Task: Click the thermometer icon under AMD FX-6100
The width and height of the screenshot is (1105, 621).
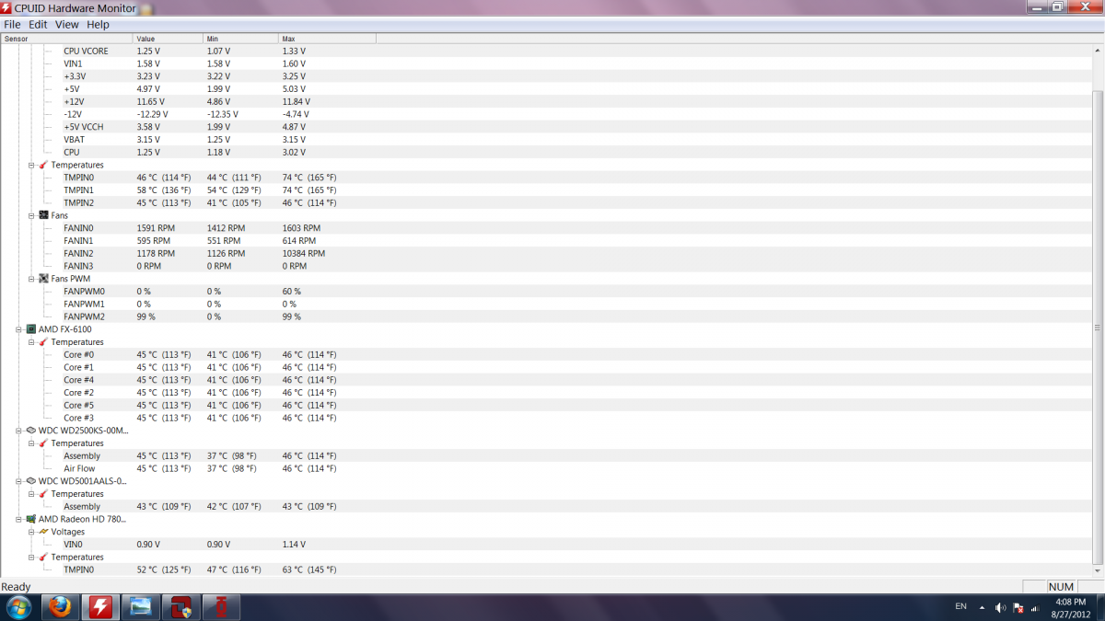Action: tap(43, 341)
